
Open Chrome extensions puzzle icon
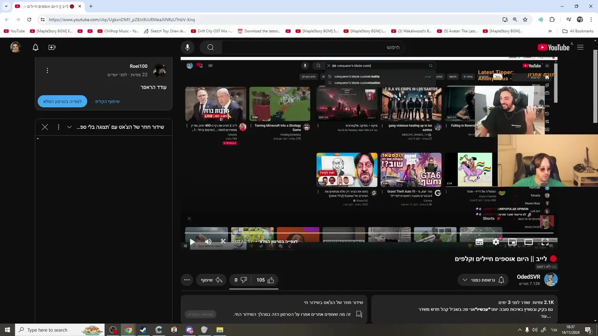tap(552, 20)
